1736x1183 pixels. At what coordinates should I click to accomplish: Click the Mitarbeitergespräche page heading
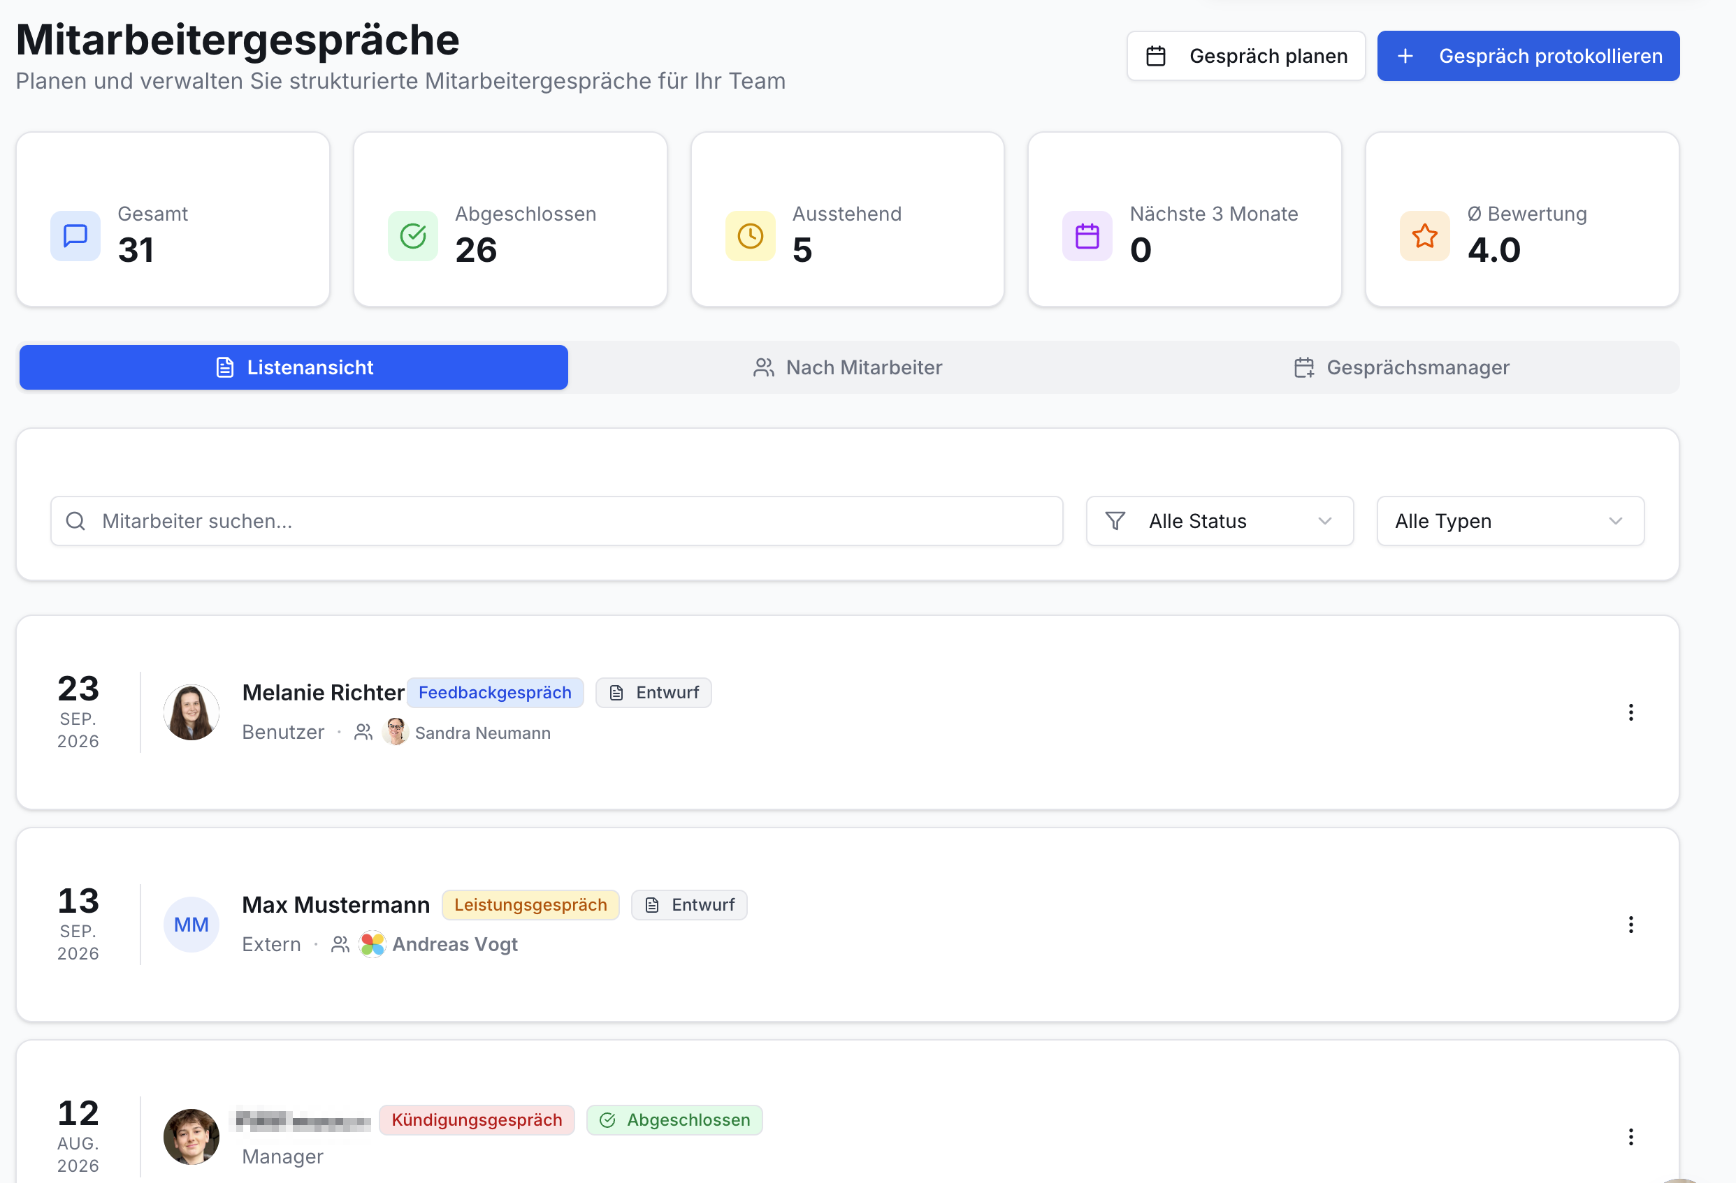click(x=238, y=40)
